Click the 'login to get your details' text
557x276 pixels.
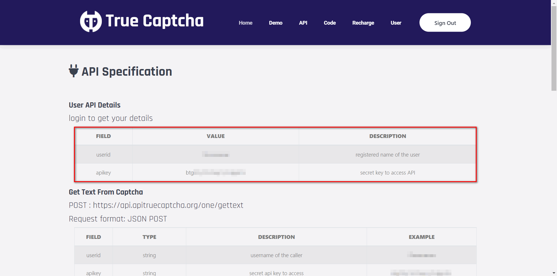click(111, 118)
